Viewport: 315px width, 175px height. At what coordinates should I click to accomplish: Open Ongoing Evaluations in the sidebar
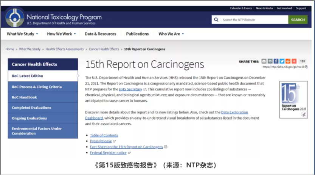[43, 118]
